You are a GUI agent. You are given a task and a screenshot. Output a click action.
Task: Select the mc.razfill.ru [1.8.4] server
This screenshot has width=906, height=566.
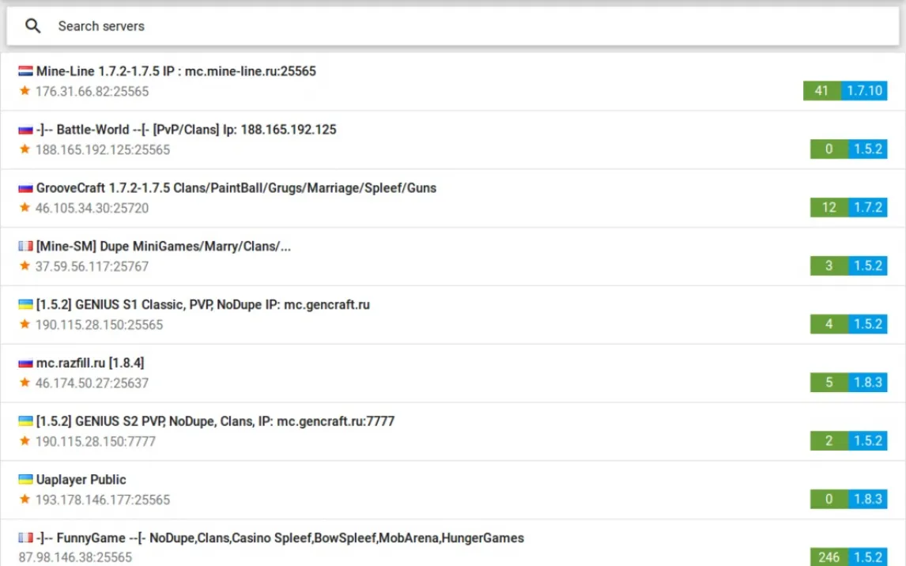[x=90, y=363]
